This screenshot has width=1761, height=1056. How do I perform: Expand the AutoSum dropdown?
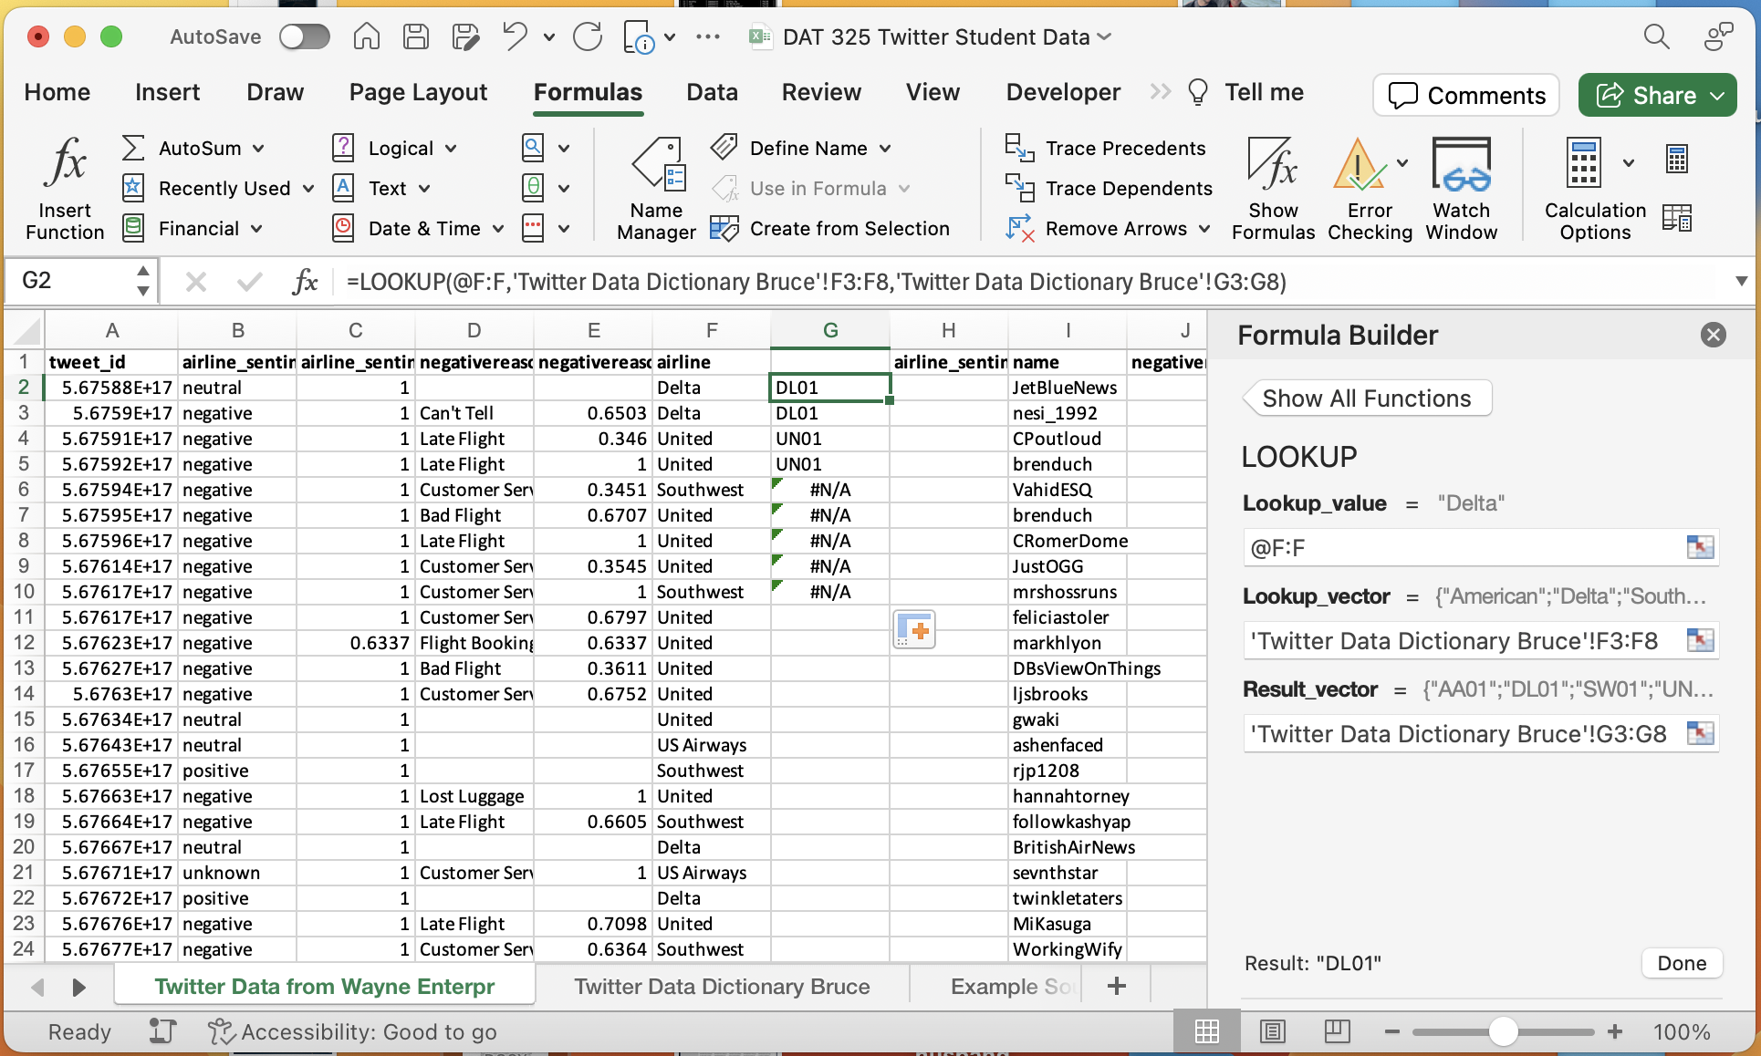259,149
